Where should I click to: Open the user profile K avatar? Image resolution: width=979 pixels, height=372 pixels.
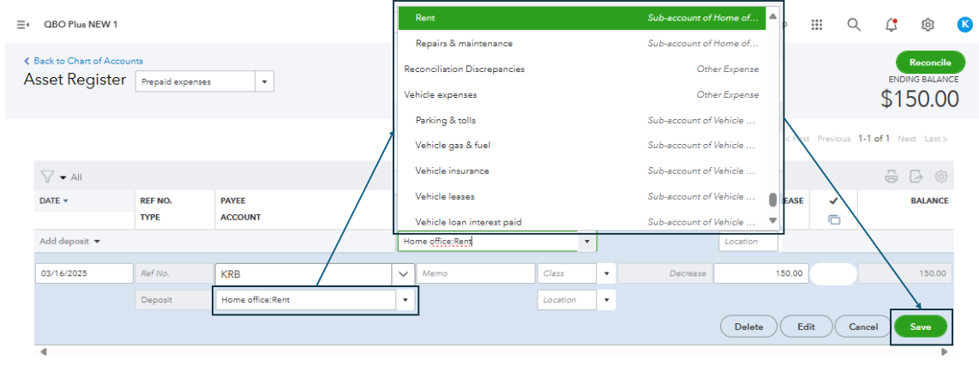coord(964,25)
